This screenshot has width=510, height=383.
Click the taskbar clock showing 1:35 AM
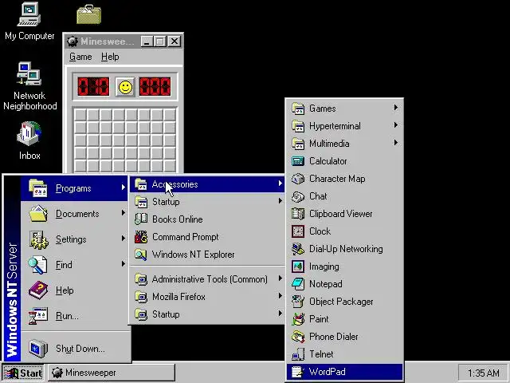coord(483,373)
